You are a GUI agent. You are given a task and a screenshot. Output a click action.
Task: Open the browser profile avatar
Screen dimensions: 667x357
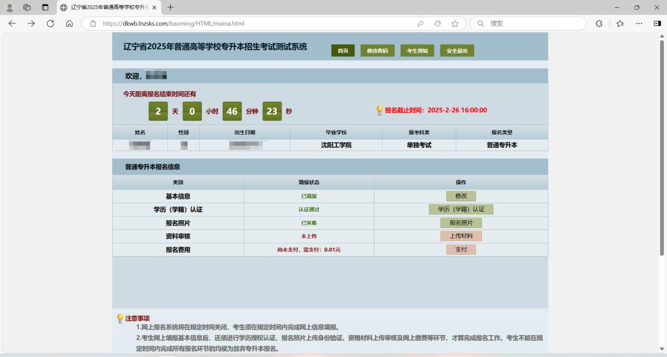(x=10, y=7)
